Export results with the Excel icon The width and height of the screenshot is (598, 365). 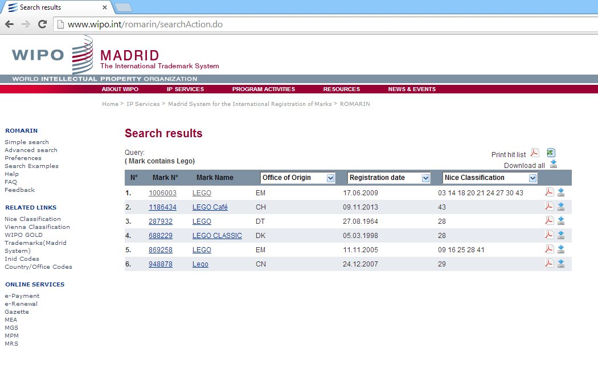(551, 153)
